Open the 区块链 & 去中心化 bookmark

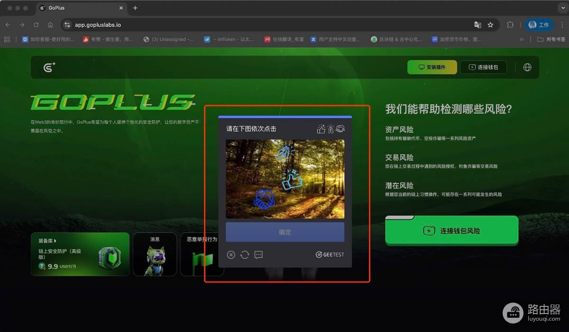(x=396, y=39)
